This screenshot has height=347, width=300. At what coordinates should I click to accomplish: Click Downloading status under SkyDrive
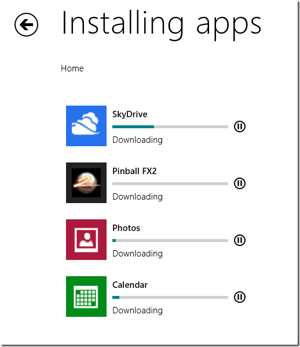[137, 140]
